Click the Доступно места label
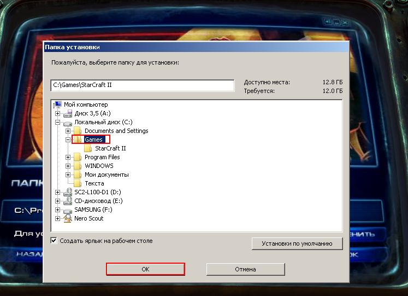This screenshot has width=408, height=296. coord(267,82)
